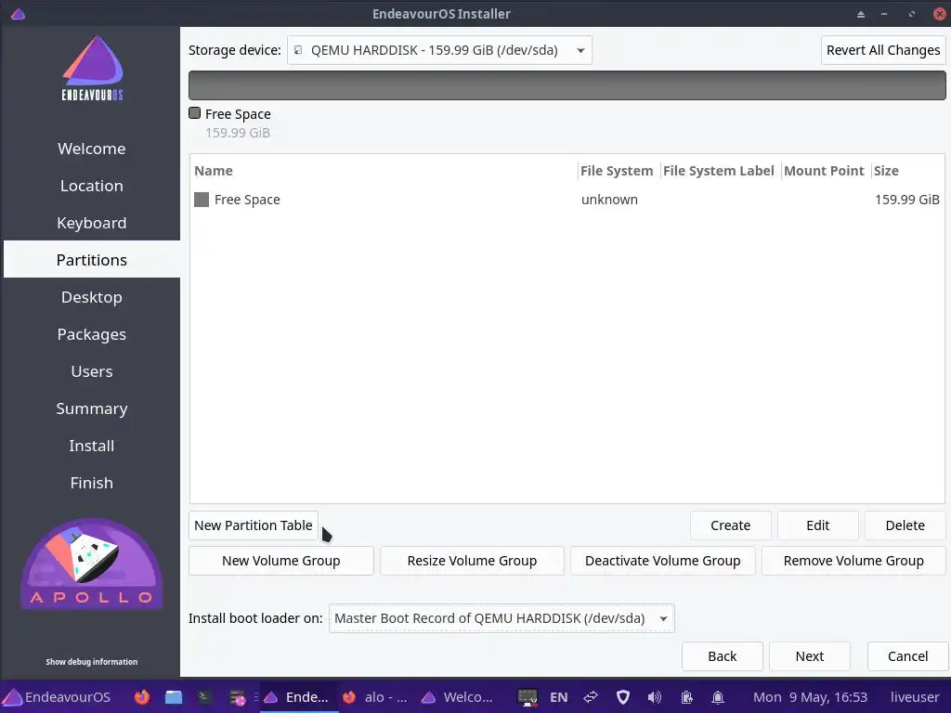Expand the Install boot loader on dropdown

pos(502,618)
